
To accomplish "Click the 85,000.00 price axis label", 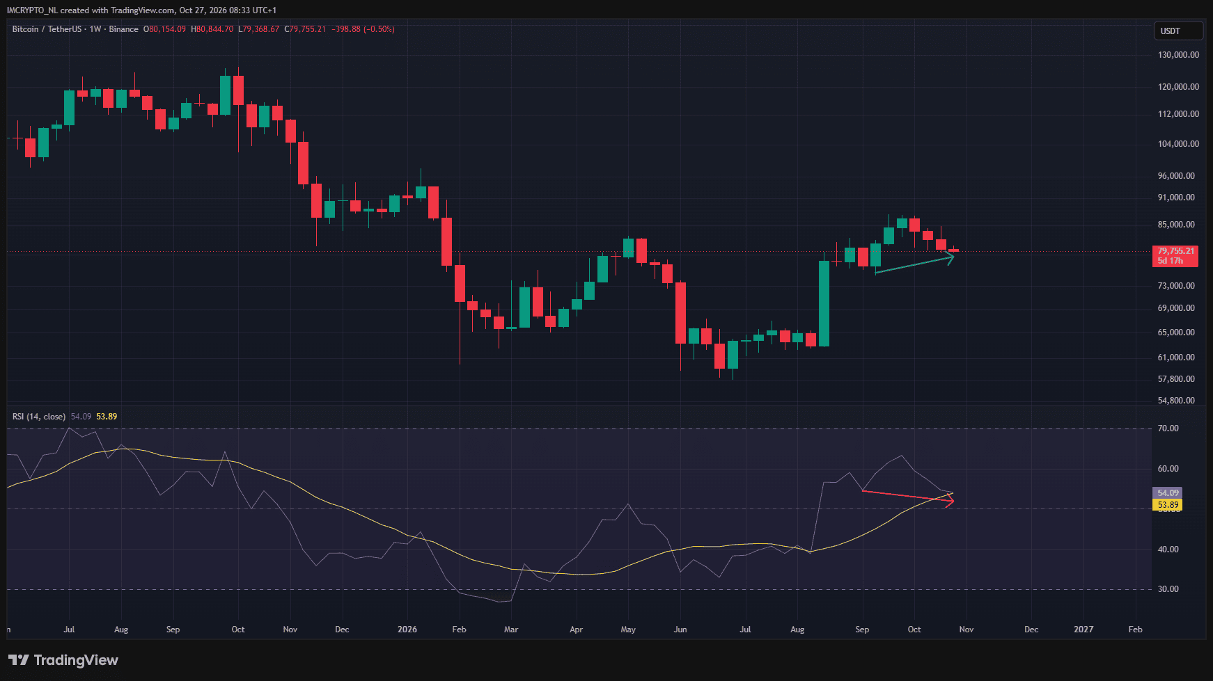I will pyautogui.click(x=1176, y=225).
